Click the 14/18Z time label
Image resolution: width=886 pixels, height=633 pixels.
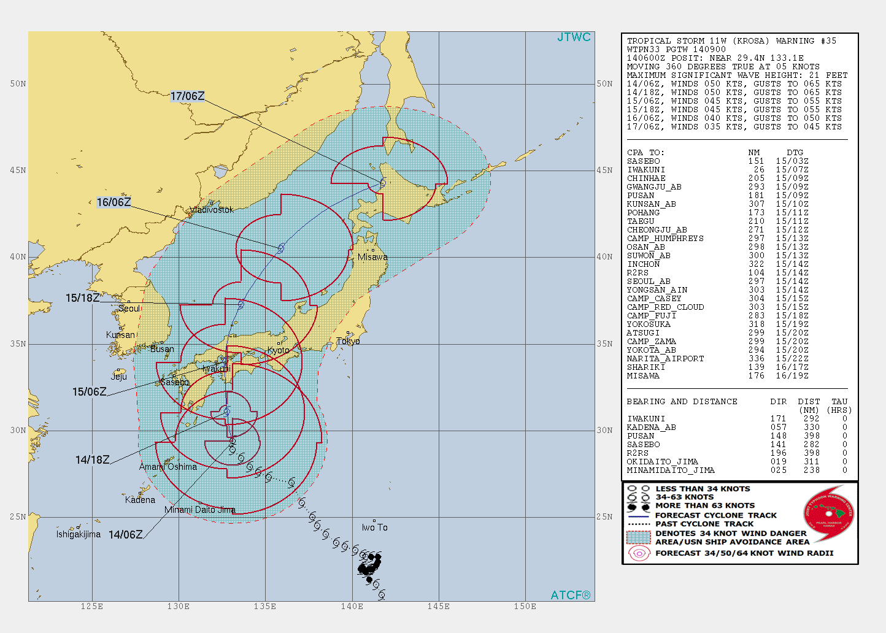92,460
